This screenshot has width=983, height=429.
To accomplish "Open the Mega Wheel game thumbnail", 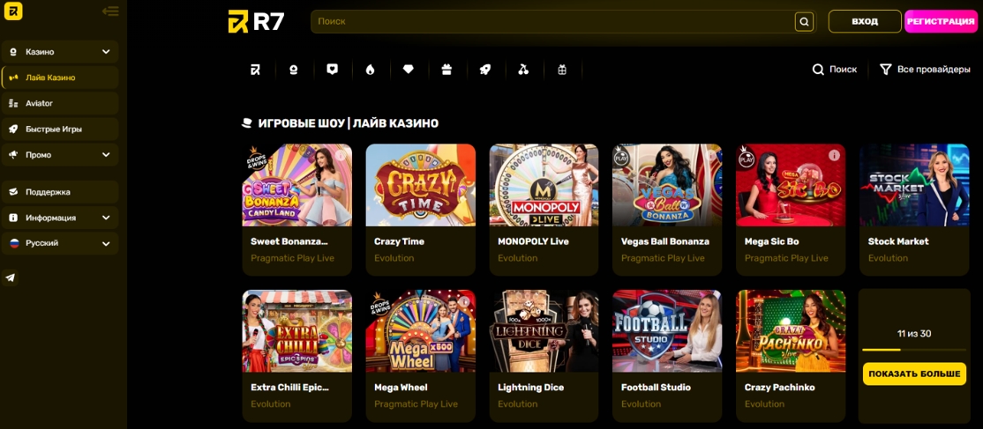I will [x=421, y=331].
